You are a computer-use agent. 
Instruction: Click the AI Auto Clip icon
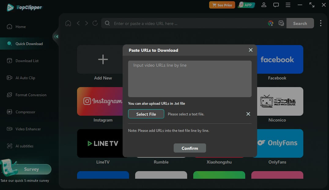point(9,78)
